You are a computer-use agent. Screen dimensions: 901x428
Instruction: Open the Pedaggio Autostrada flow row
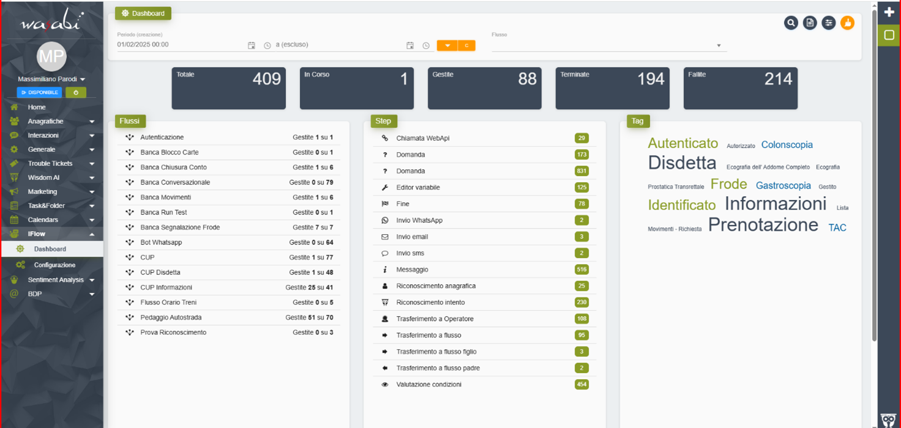pos(171,317)
